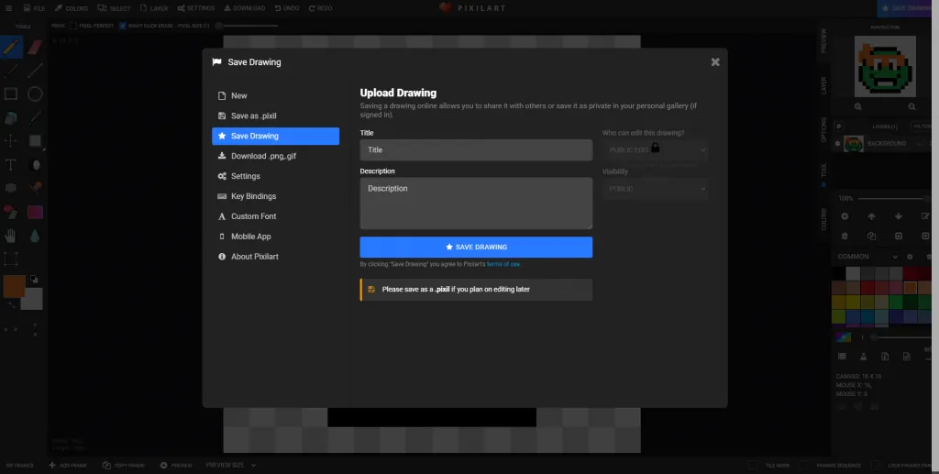Select the Rectangle shape tool
This screenshot has height=474, width=939.
click(11, 94)
